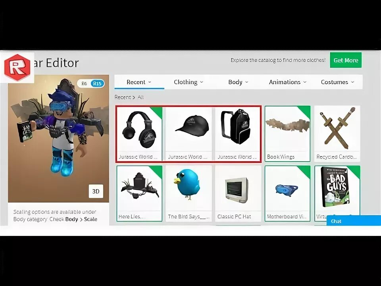Image resolution: width=381 pixels, height=286 pixels.
Task: Open the Animations tab dropdown
Action: (288, 82)
